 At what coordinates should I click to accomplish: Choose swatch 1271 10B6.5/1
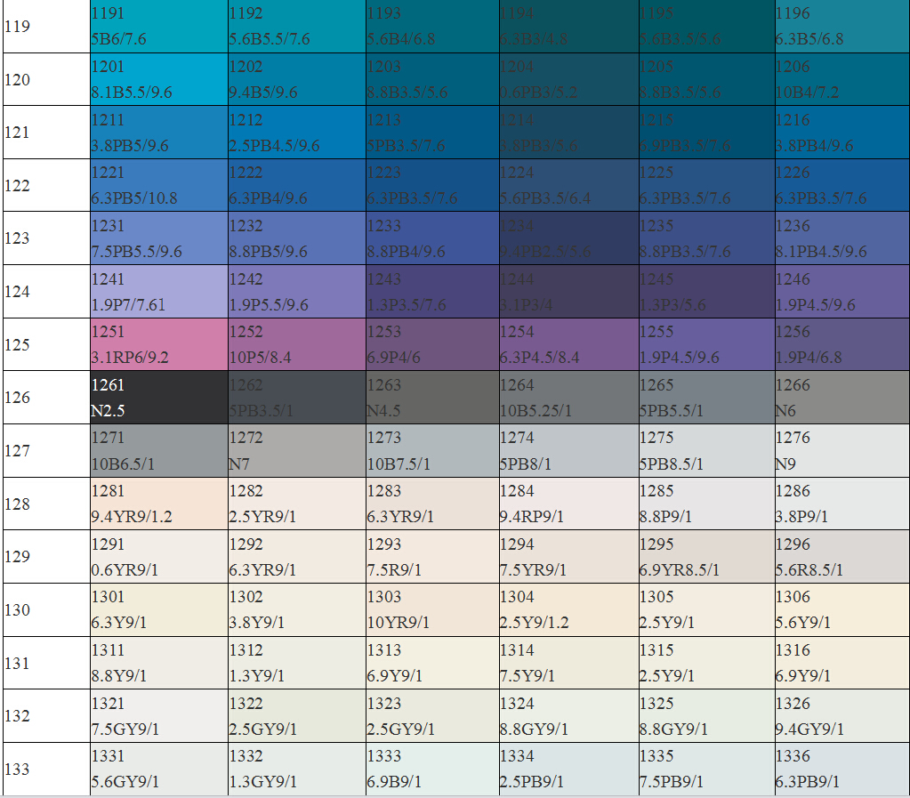(x=159, y=451)
